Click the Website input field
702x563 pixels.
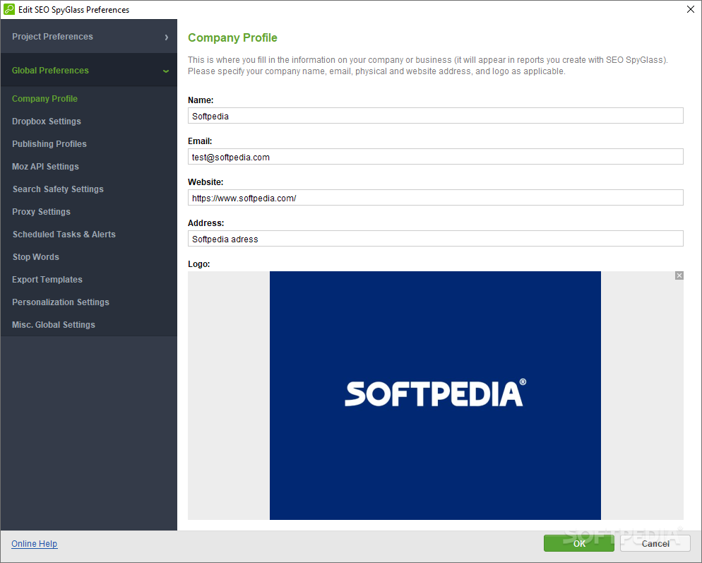coord(436,198)
